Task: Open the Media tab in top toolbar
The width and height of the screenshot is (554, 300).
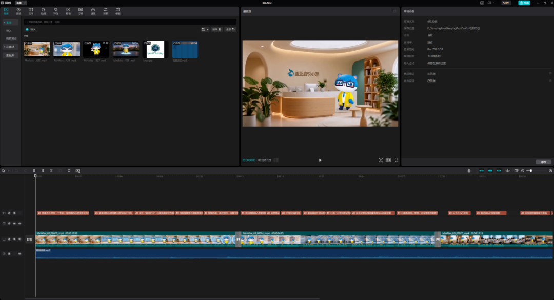Action: 6,11
